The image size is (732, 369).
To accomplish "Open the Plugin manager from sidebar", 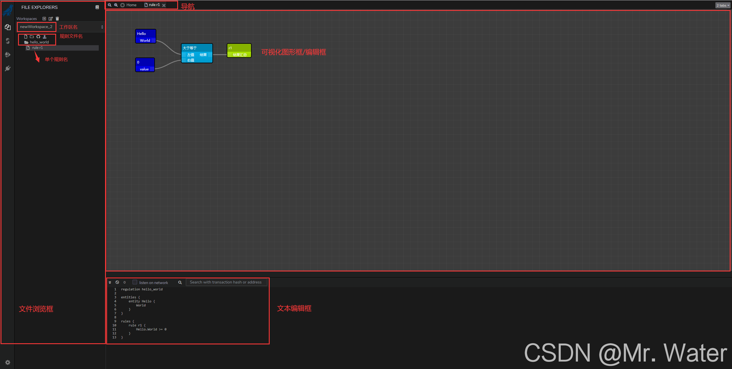I will click(8, 68).
